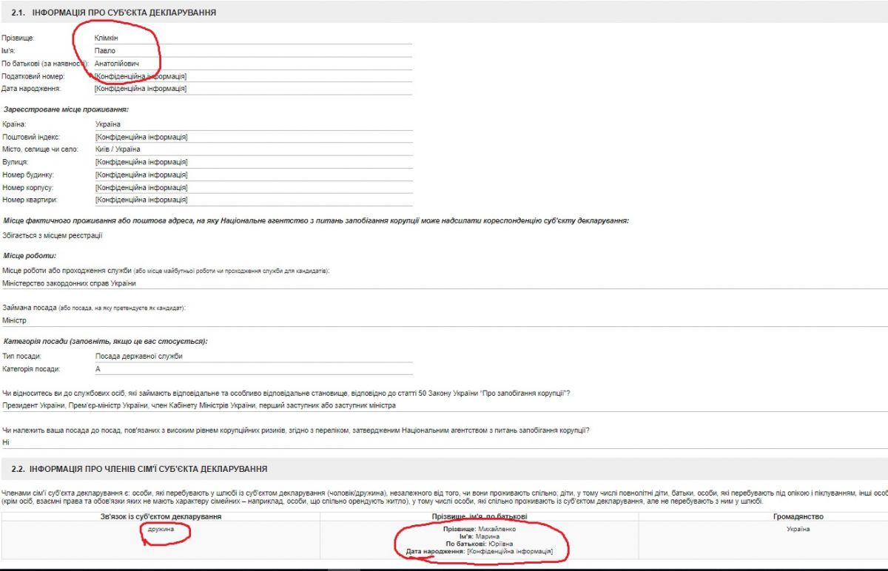Select the дружина cell in the family table
888x571 pixels.
coord(161,530)
